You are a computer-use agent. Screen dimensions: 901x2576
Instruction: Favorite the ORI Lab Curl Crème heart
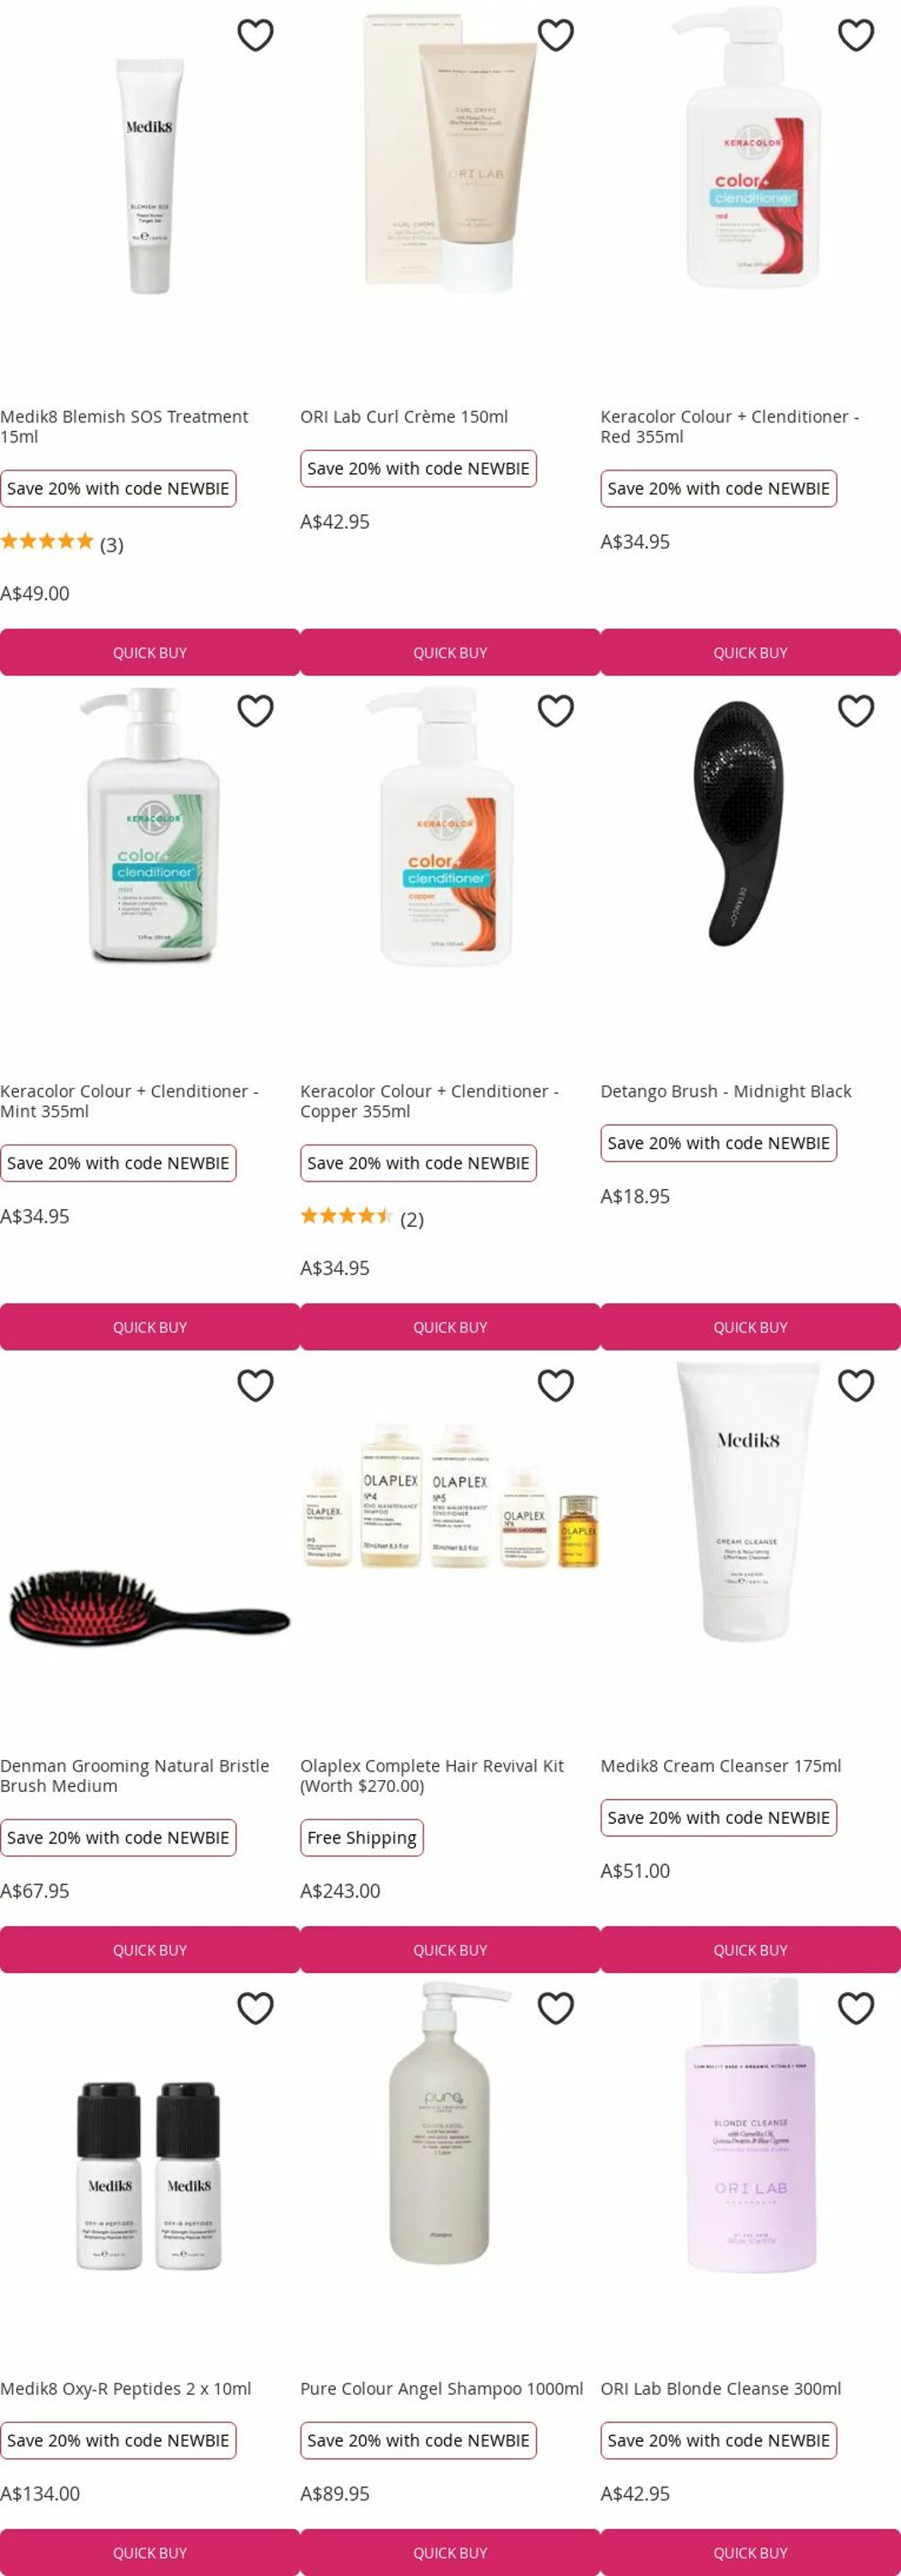point(556,35)
